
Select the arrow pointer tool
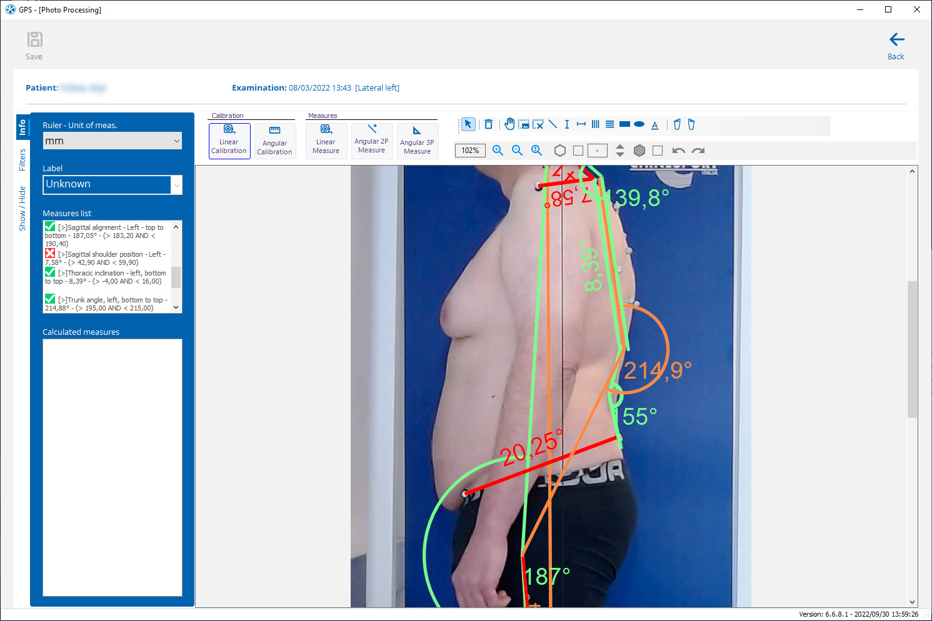[468, 124]
